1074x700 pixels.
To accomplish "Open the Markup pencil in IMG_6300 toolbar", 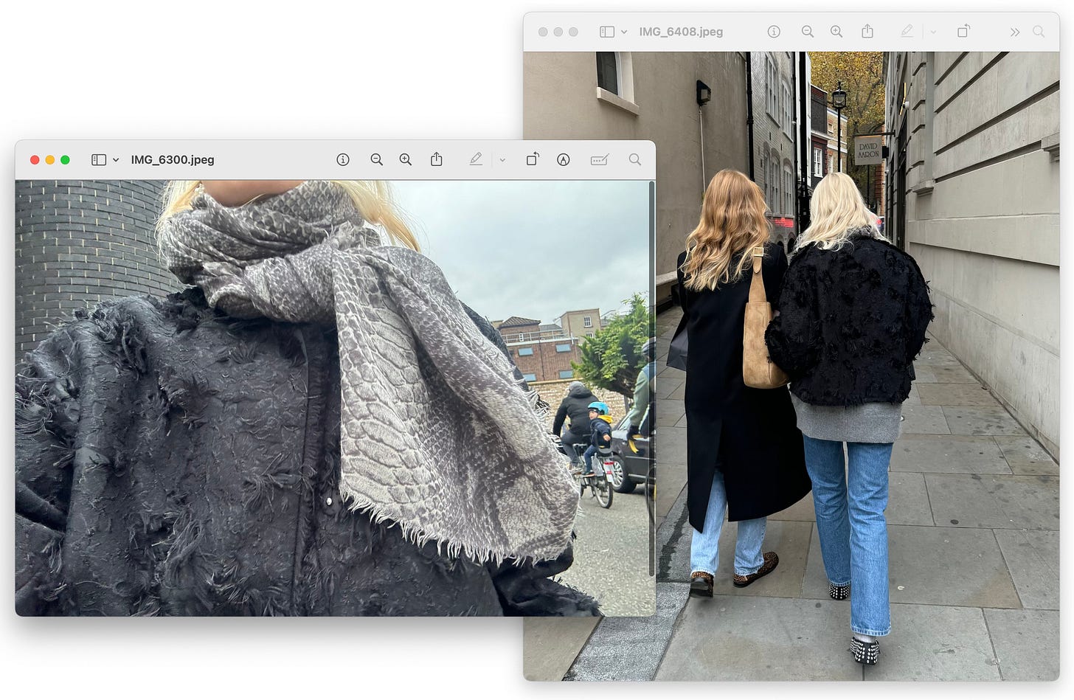I will coord(476,159).
